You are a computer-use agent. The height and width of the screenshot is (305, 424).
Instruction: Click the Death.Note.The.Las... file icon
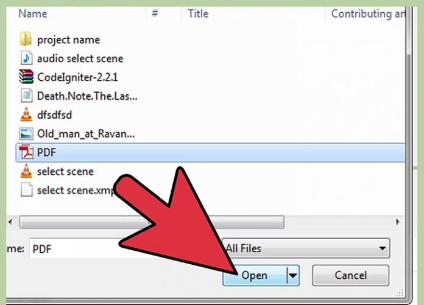point(26,96)
